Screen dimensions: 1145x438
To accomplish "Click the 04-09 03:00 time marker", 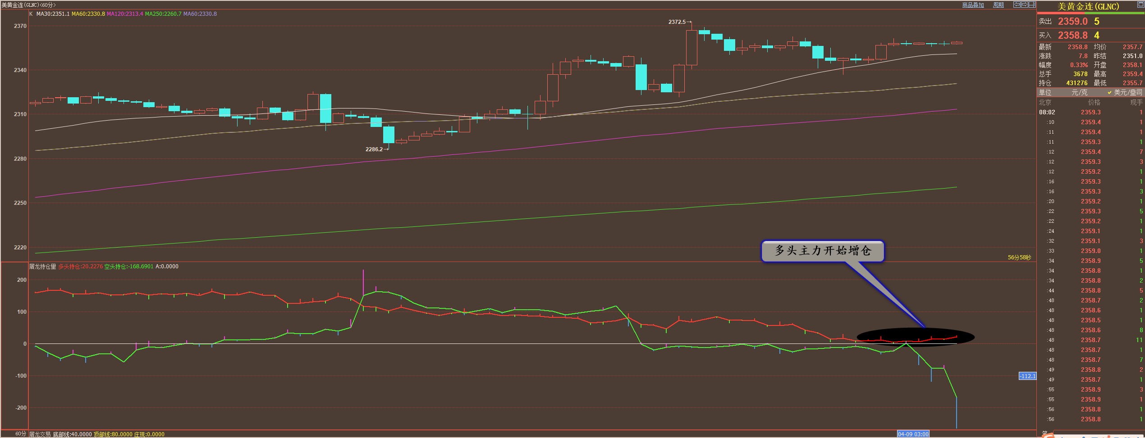I will pos(913,434).
